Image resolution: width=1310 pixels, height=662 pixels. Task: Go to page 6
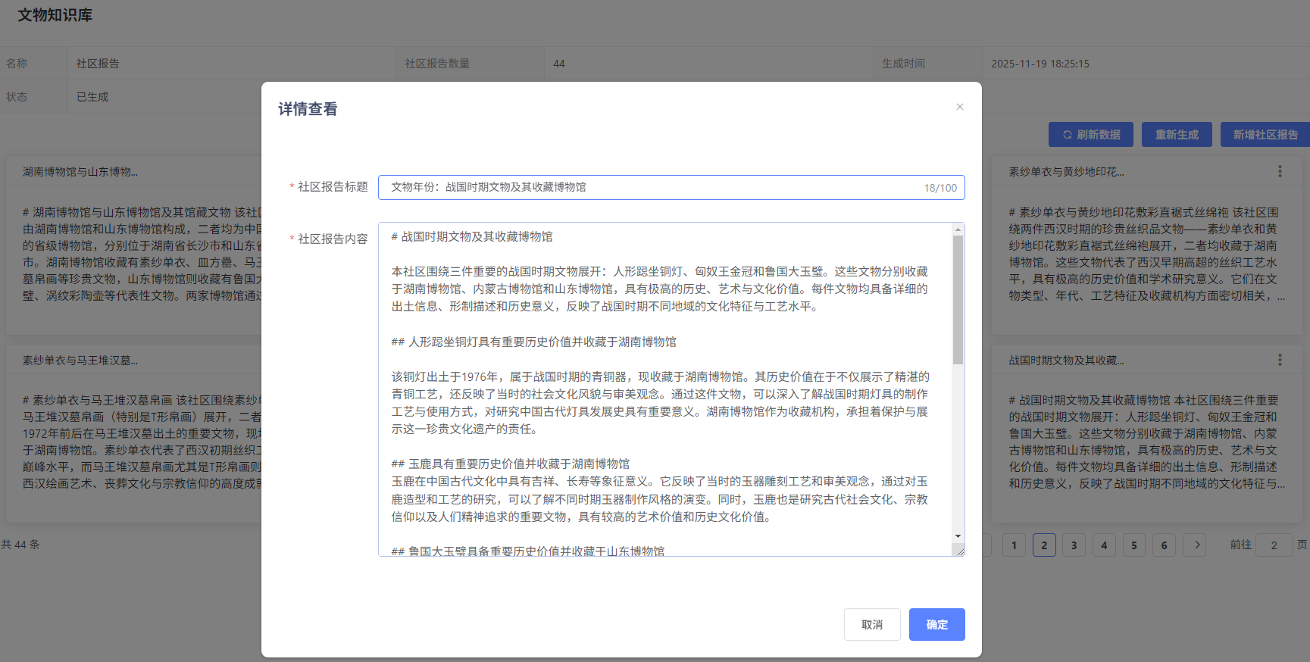click(1165, 545)
